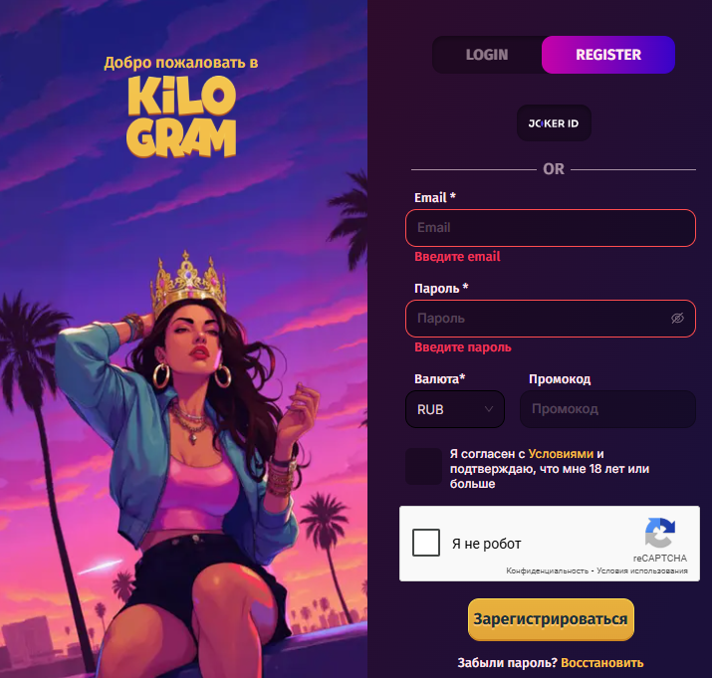Select the REGISTER tab
This screenshot has width=712, height=678.
pos(608,55)
